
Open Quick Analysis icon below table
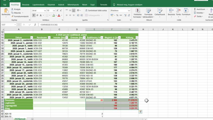pyautogui.click(x=141, y=112)
